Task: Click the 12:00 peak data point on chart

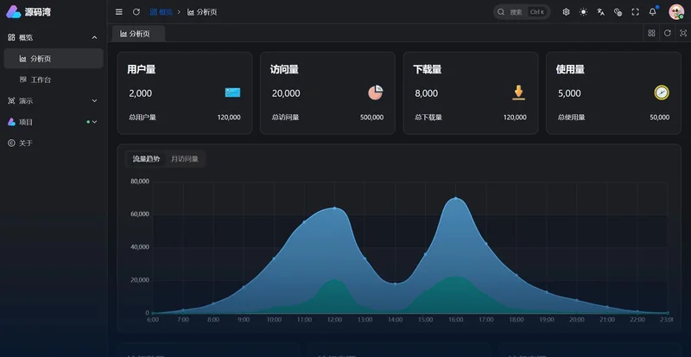Action: point(334,207)
